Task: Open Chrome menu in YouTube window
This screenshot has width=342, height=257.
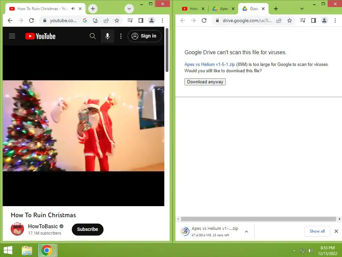Action: [x=162, y=20]
